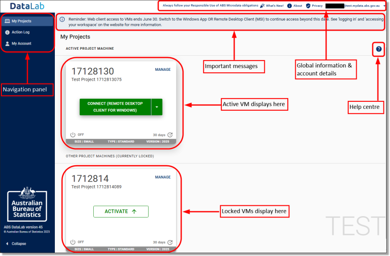Open My Projects in the navigation panel
This screenshot has width=390, height=256.
pyautogui.click(x=27, y=21)
